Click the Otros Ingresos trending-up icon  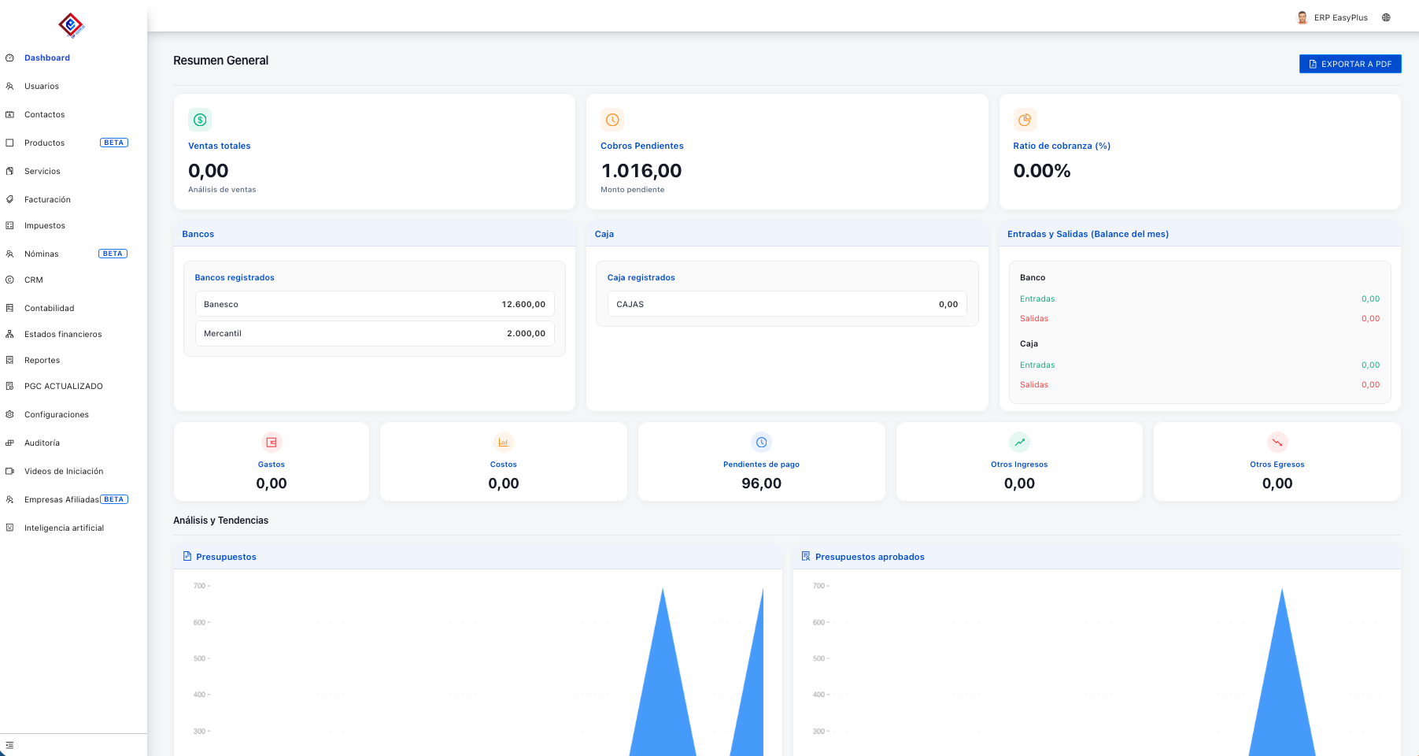[x=1019, y=443]
